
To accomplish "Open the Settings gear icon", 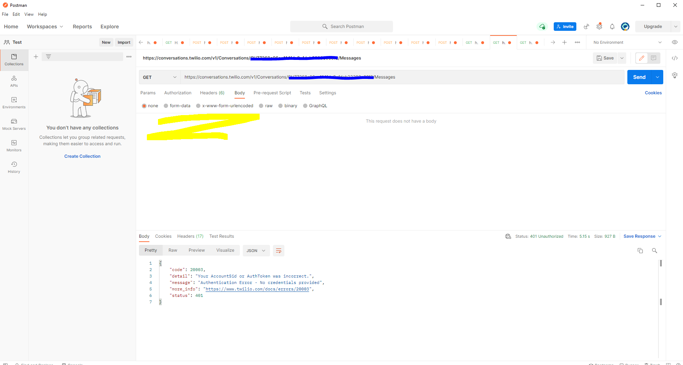I will pyautogui.click(x=599, y=27).
